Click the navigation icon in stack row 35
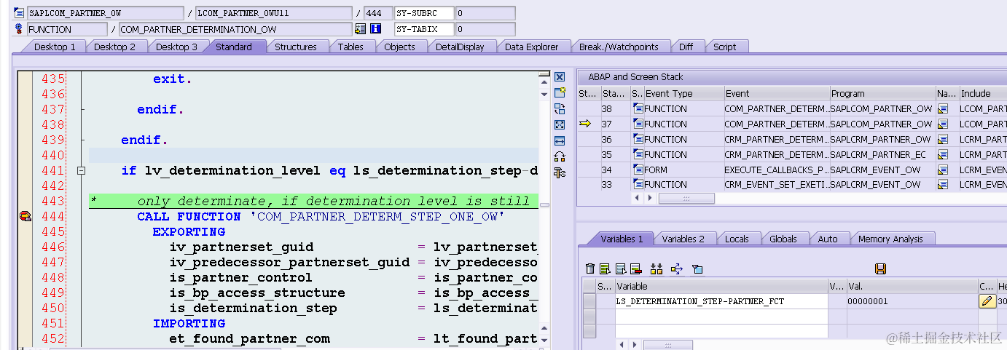 (x=944, y=154)
